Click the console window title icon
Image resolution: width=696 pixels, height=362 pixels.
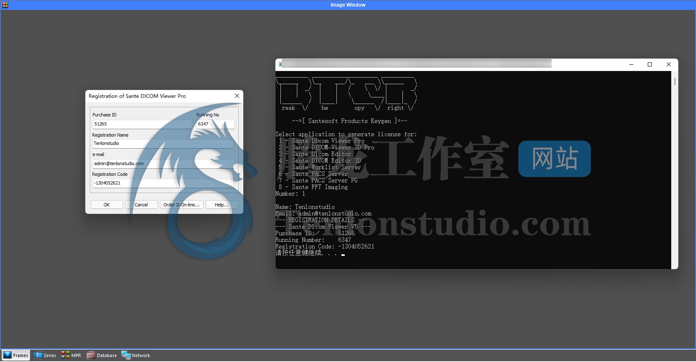click(280, 64)
